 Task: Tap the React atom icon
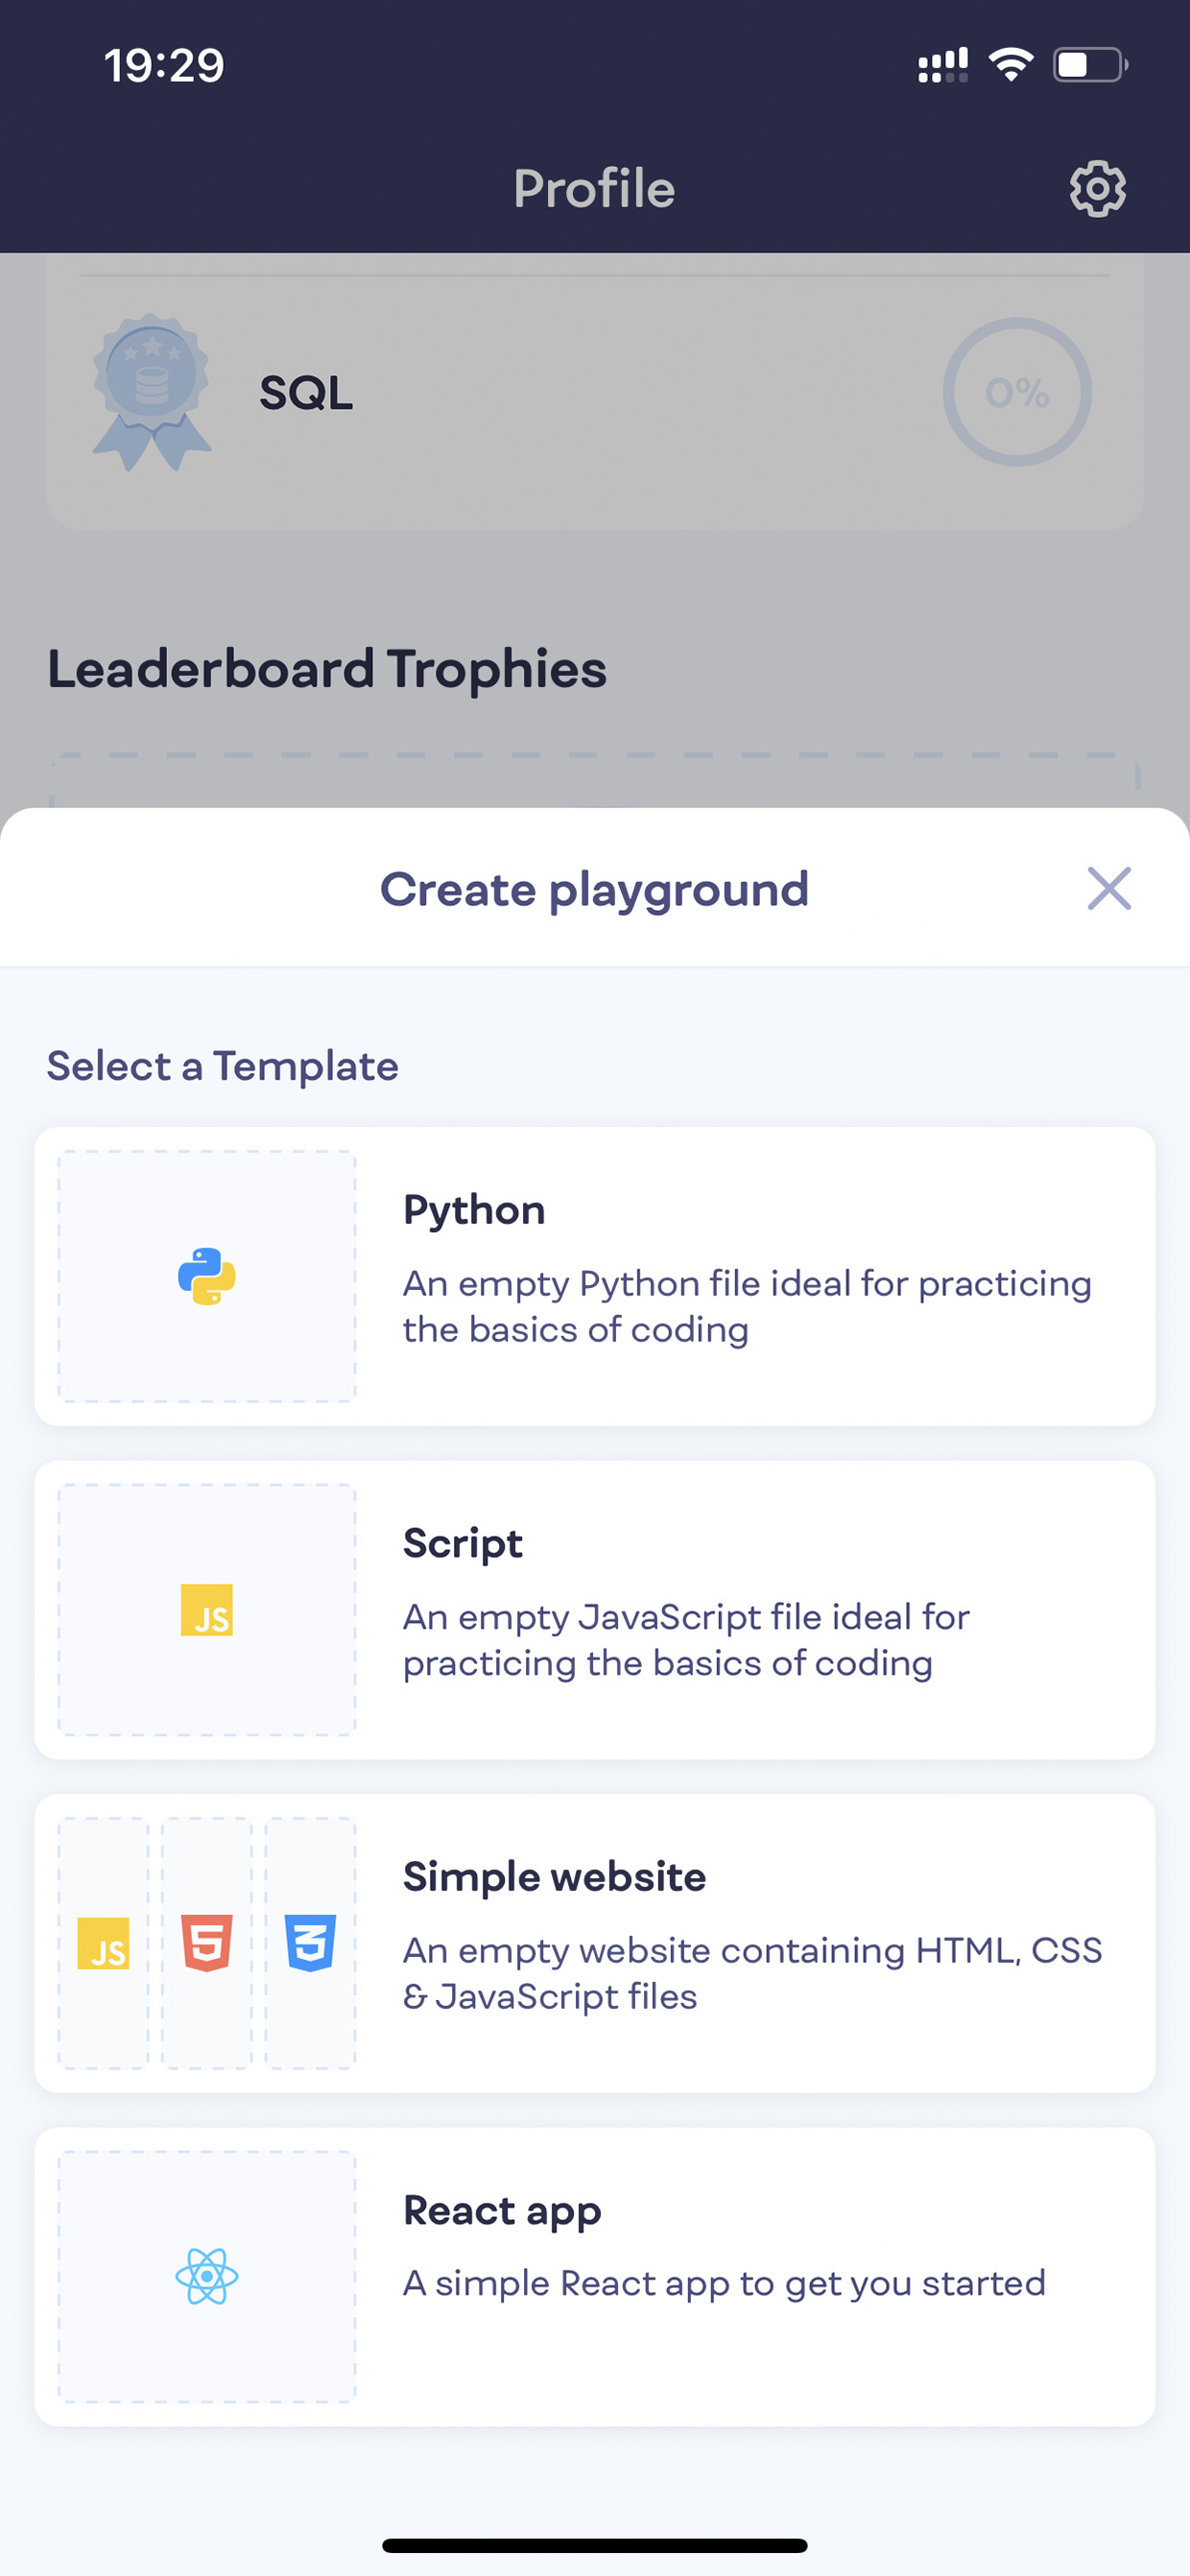pos(207,2276)
